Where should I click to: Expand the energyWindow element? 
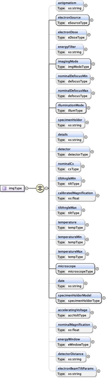point(93,342)
